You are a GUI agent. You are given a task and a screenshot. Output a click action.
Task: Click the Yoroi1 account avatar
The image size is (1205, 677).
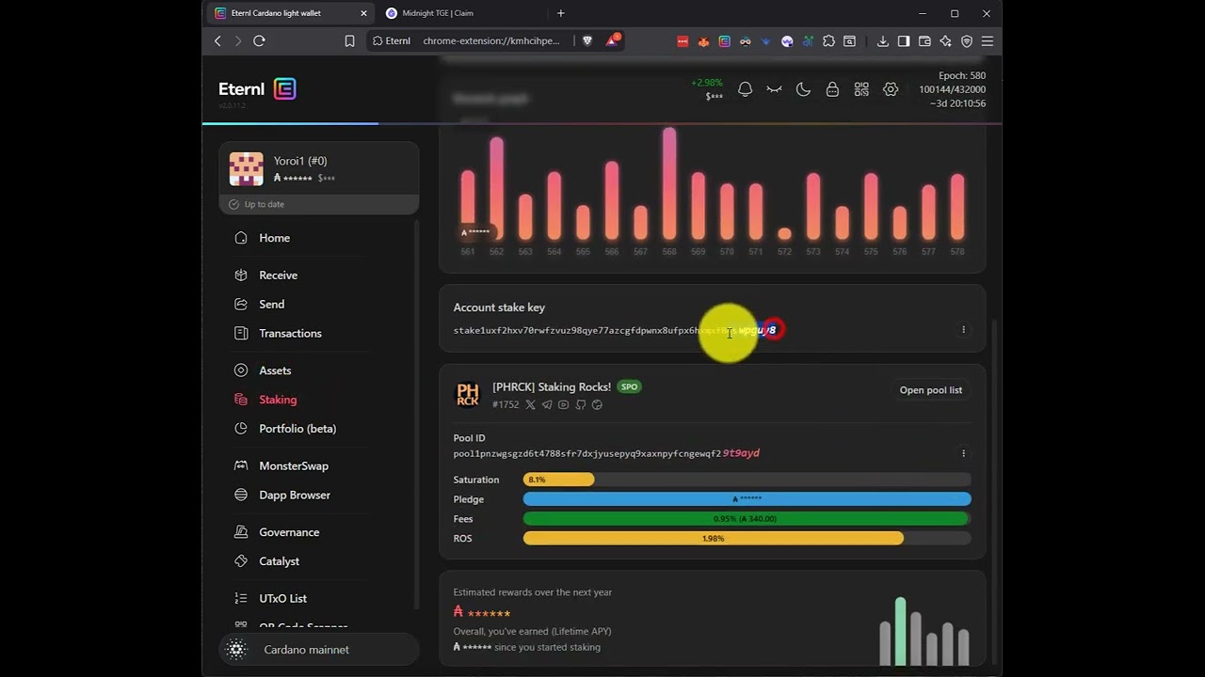tap(247, 169)
